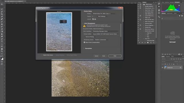
Task: Switch to the Paths tab
Action: [x=172, y=57]
